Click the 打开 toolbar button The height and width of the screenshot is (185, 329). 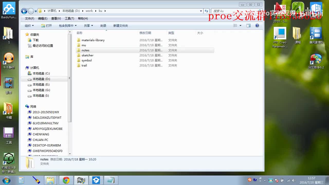click(47, 26)
